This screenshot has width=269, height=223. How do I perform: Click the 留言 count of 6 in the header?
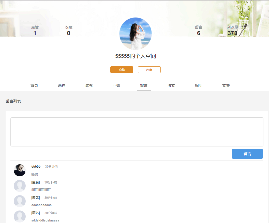199,33
